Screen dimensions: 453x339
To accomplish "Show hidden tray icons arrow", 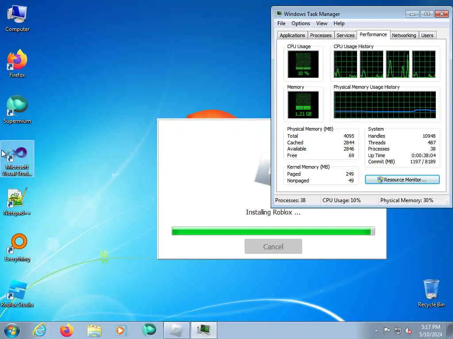I will pos(376,331).
